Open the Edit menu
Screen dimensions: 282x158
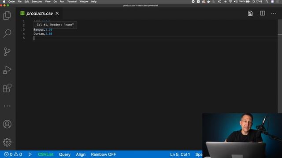pos(26,2)
